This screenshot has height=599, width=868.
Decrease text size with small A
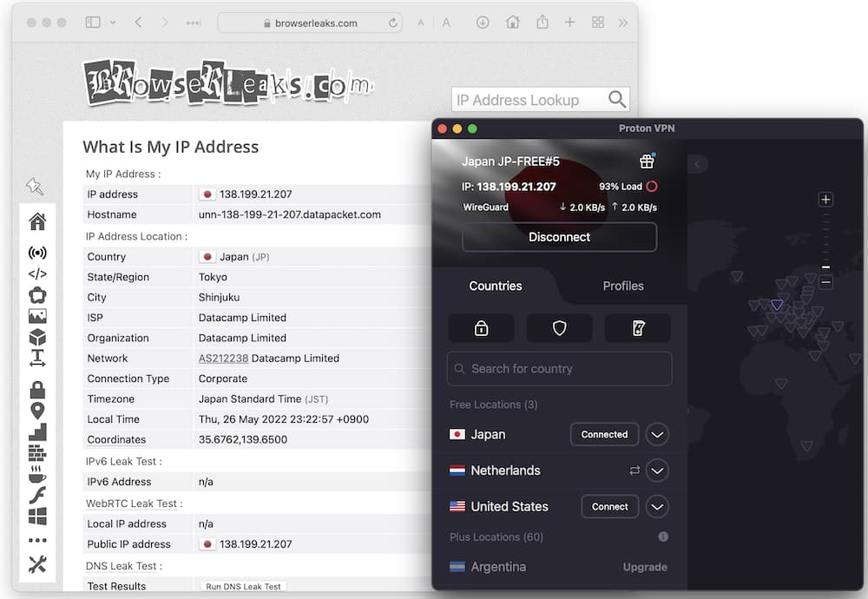pyautogui.click(x=421, y=23)
